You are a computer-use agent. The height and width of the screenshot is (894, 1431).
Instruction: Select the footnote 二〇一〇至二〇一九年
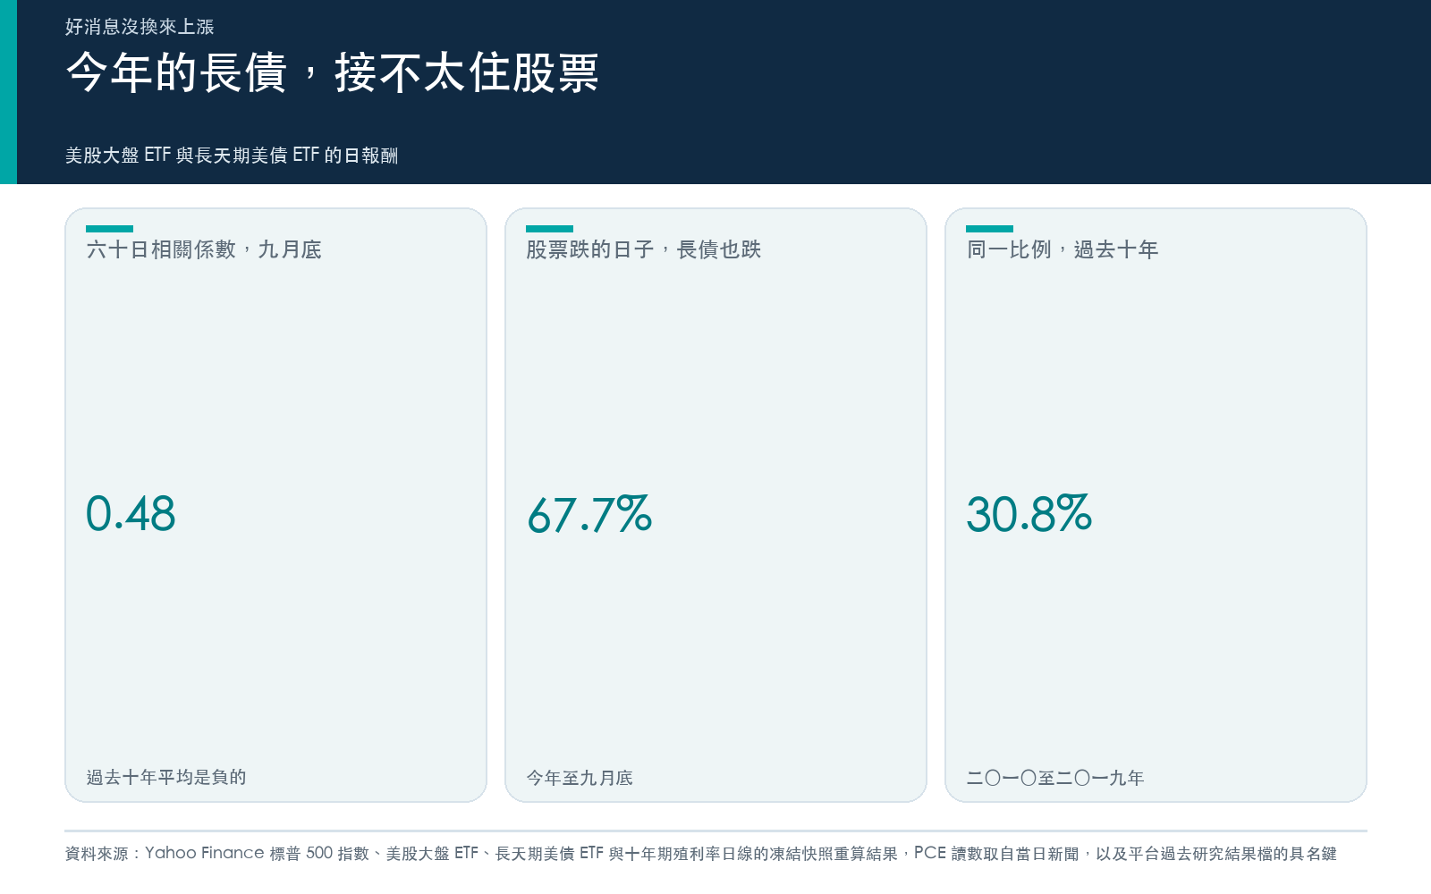(x=1055, y=778)
